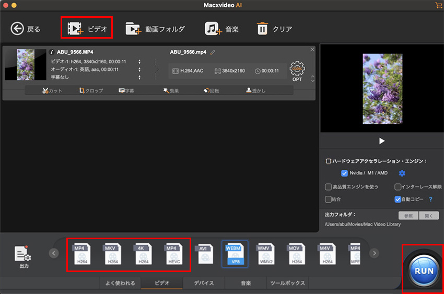Add a video with ビデオ icon
The image size is (444, 294).
(76, 29)
